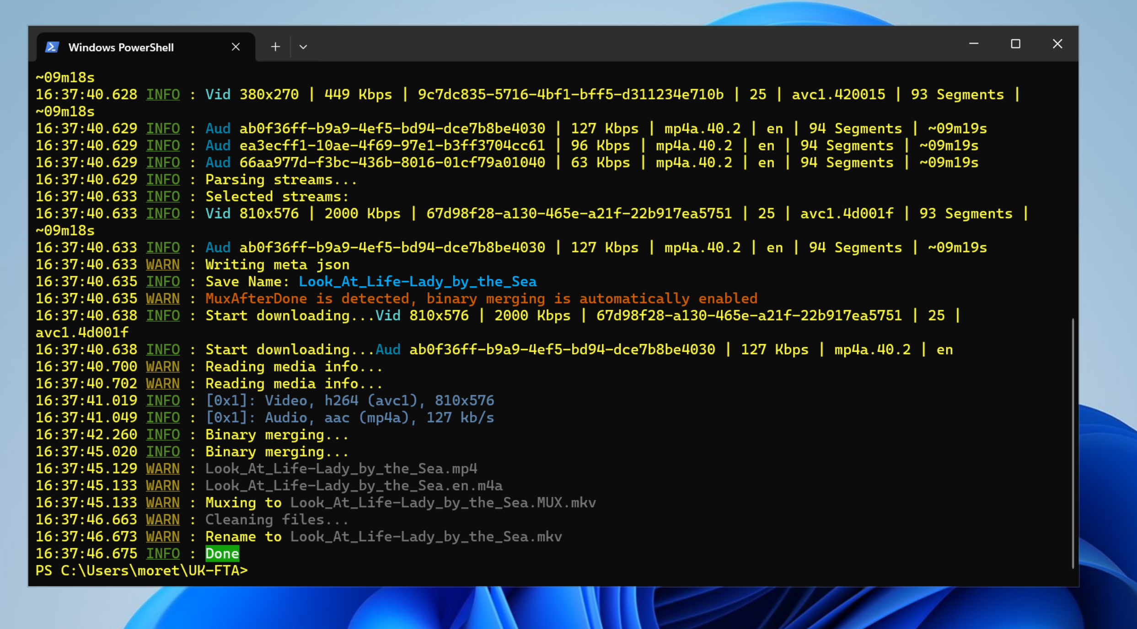Click the Look_At_Life-Lady_by_the_Sea.en.m4a filename
Viewport: 1137px width, 629px height.
pos(354,485)
